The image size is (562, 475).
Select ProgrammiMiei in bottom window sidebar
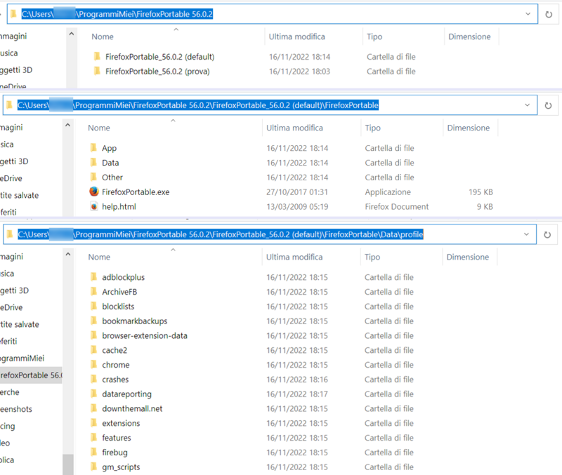[x=22, y=358]
